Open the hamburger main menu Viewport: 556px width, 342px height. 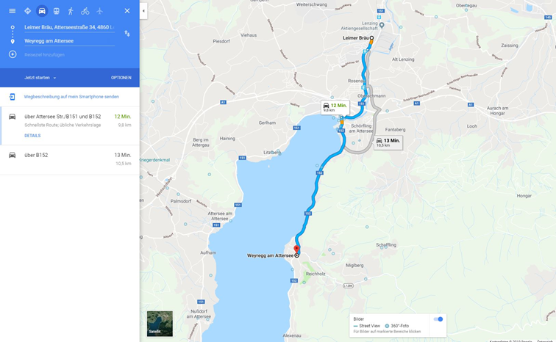(x=12, y=11)
